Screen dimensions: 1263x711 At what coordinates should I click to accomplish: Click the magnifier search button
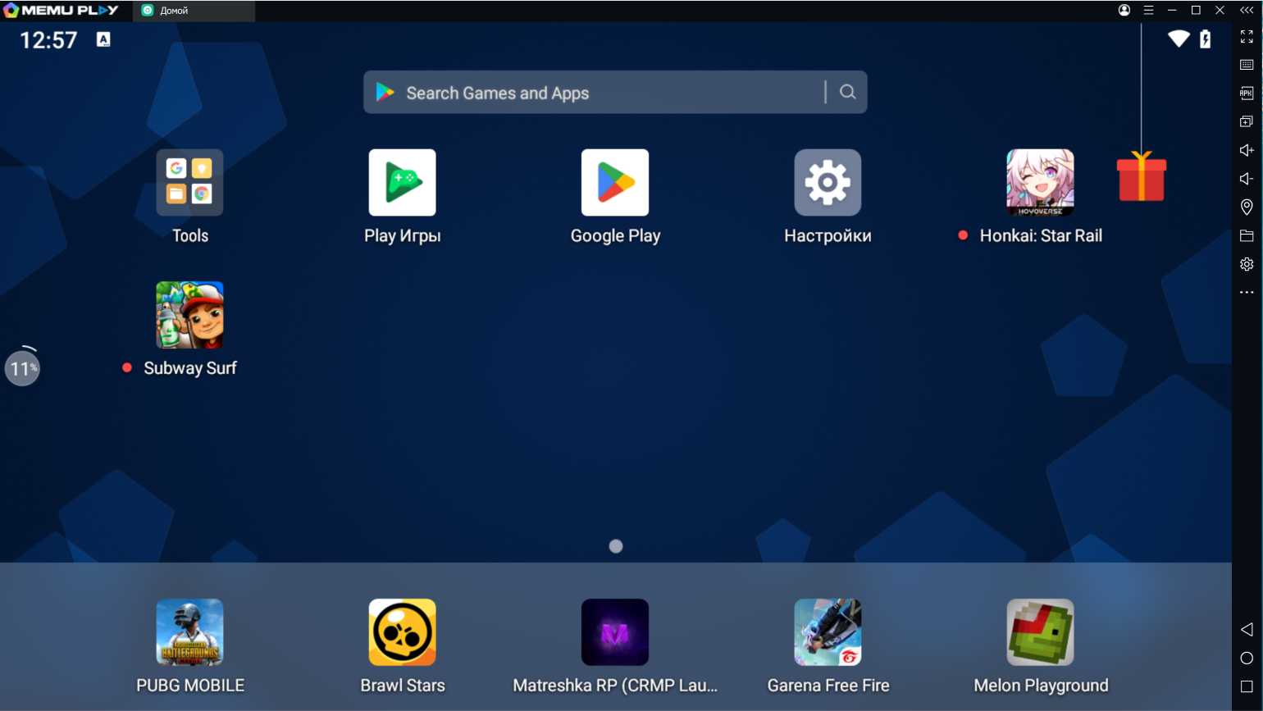pyautogui.click(x=848, y=93)
